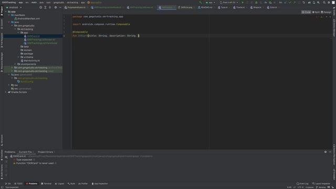This screenshot has width=336, height=189.
Task: Switch to Project Errors tab
Action: [x=46, y=152]
